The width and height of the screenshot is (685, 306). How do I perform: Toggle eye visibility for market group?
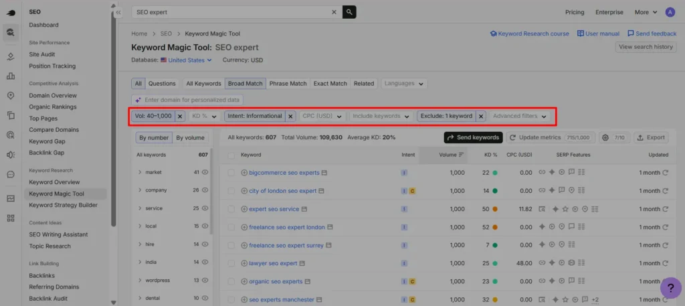click(x=205, y=172)
